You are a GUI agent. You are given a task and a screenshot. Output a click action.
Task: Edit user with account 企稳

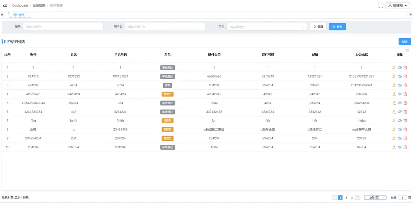(394, 129)
